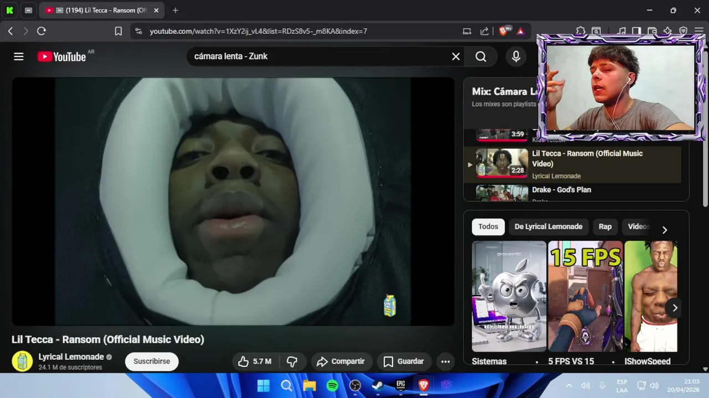
Task: Select the Rap filter chip
Action: pyautogui.click(x=605, y=227)
